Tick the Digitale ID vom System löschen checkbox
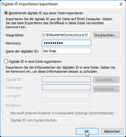Screen dimensions: 126x137 click(x=8, y=120)
